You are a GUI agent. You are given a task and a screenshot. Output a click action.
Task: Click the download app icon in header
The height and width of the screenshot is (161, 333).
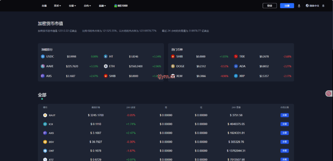299,6
